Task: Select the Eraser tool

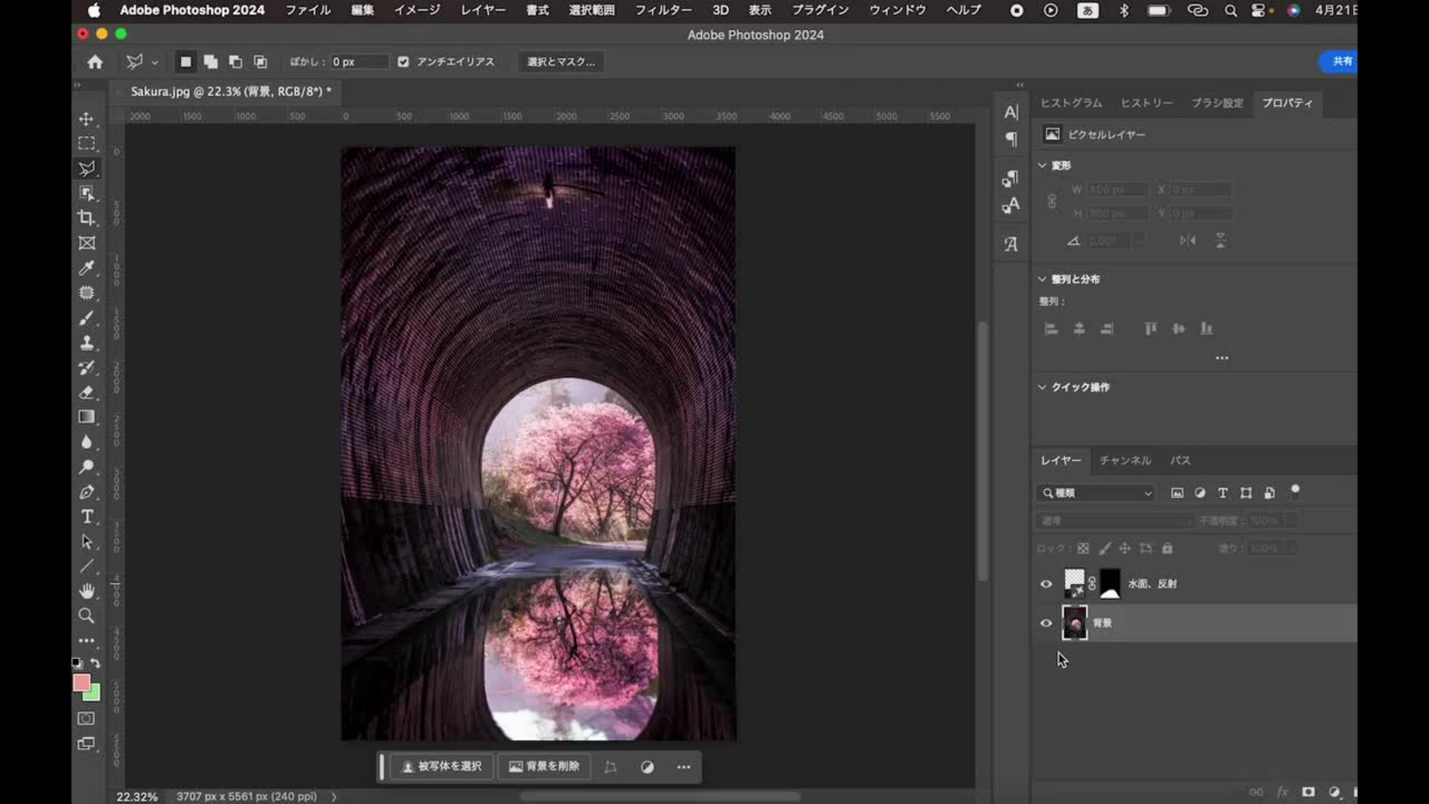Action: click(87, 392)
